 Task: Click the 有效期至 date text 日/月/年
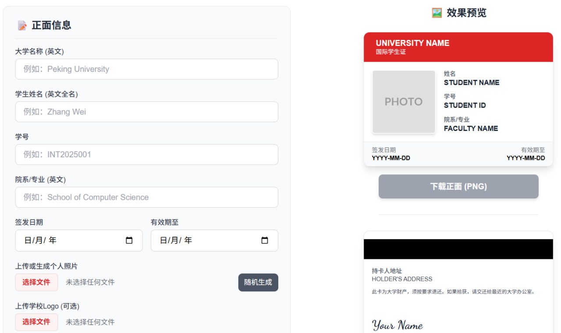tap(176, 241)
